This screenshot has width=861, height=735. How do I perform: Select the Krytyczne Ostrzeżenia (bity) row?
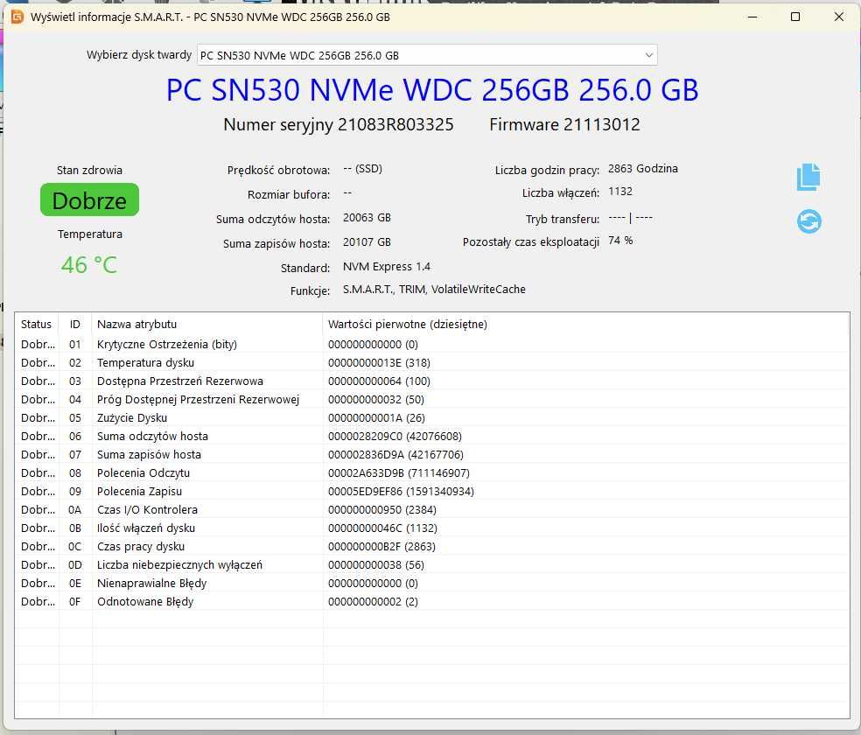[432, 344]
